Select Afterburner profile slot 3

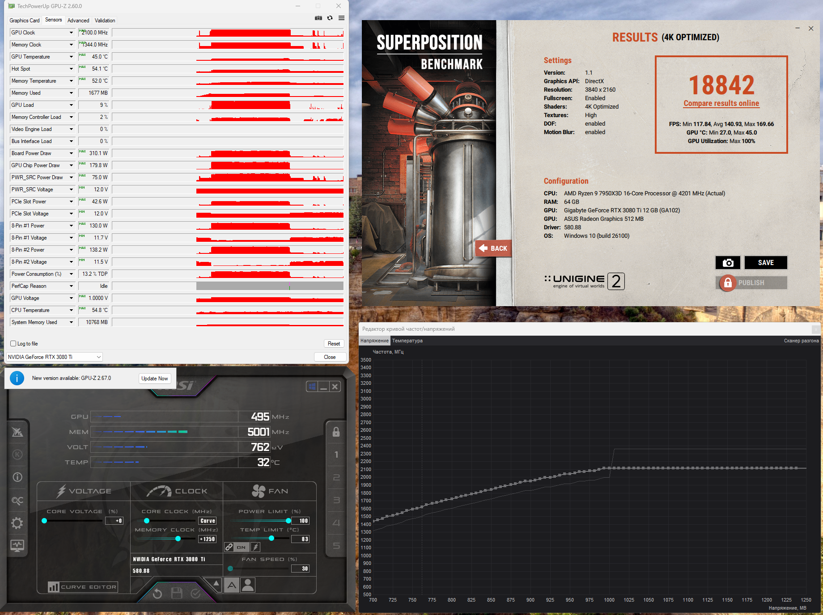[x=336, y=500]
